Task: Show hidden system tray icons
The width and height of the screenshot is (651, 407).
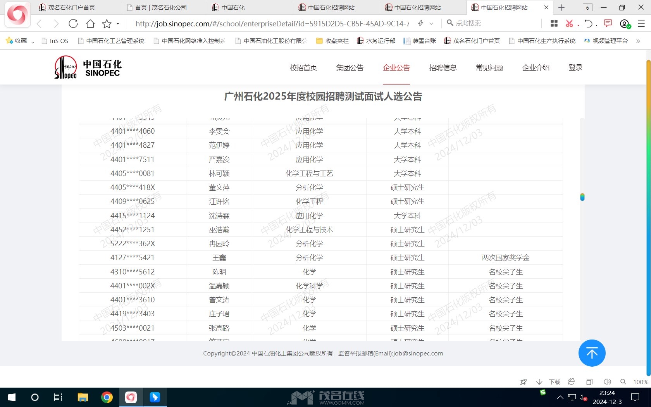Action: (560, 397)
